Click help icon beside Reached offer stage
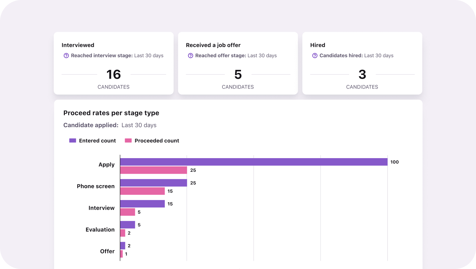The height and width of the screenshot is (269, 476). (x=190, y=56)
